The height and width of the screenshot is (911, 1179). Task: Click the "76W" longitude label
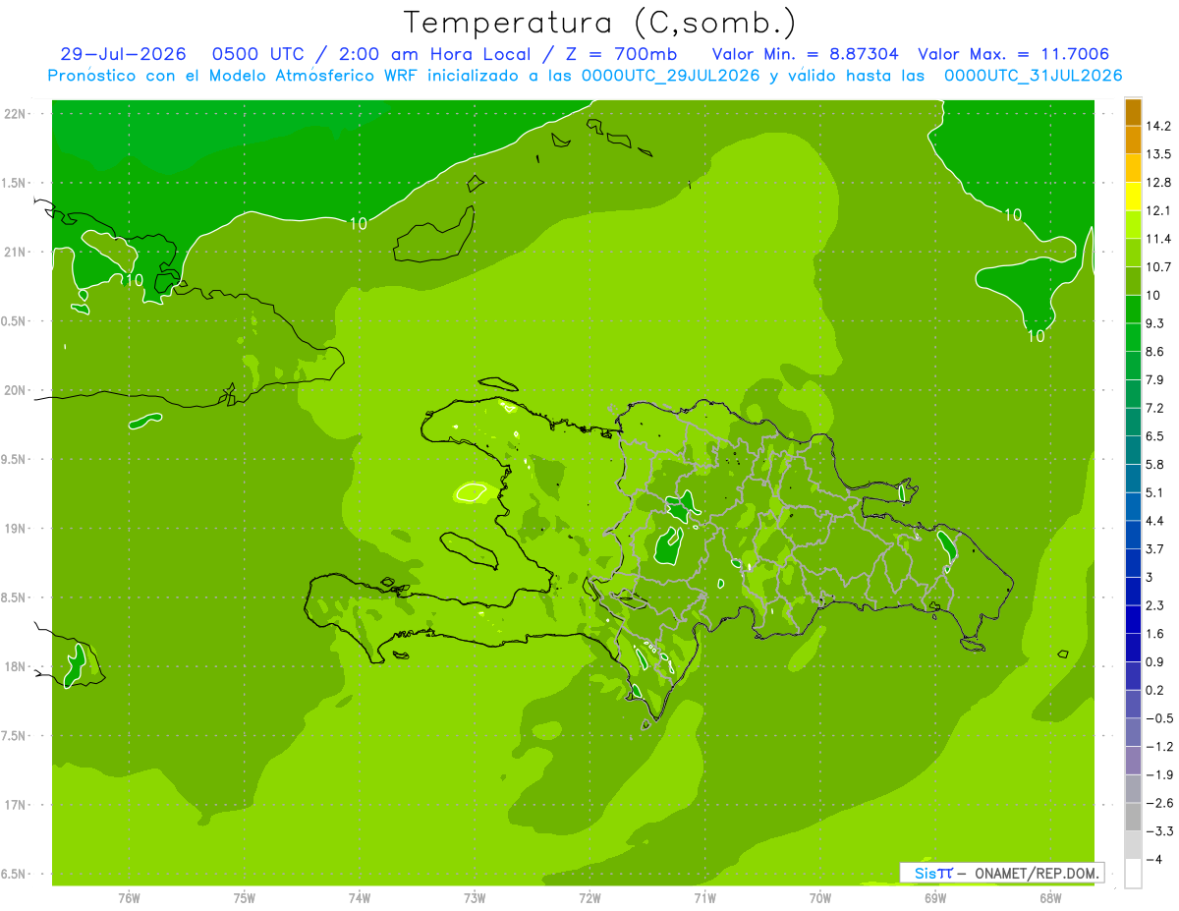tap(129, 898)
